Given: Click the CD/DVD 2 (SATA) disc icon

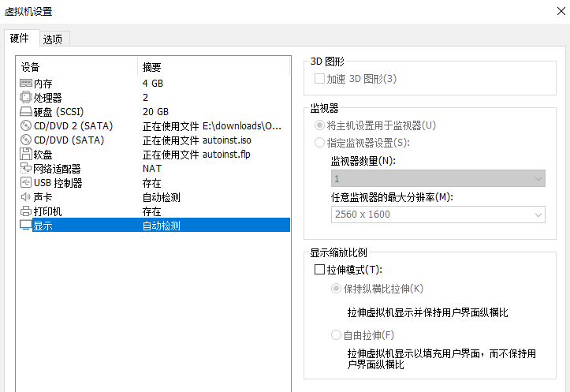Looking at the screenshot, I should click(x=25, y=126).
